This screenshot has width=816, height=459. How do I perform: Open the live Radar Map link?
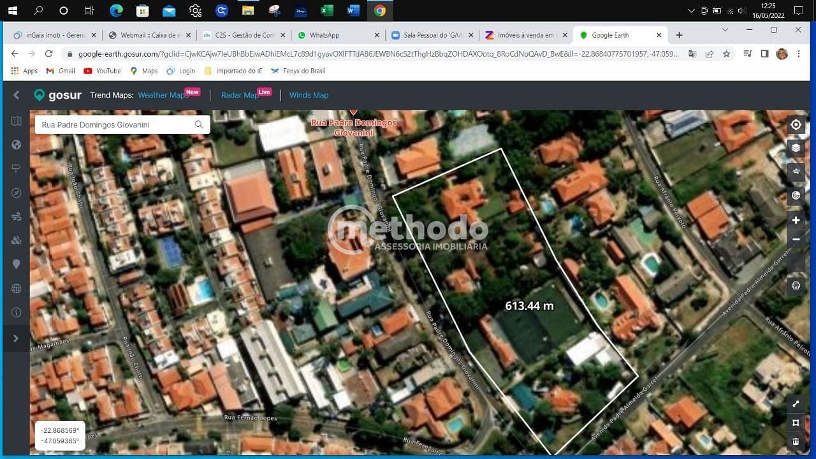point(240,95)
